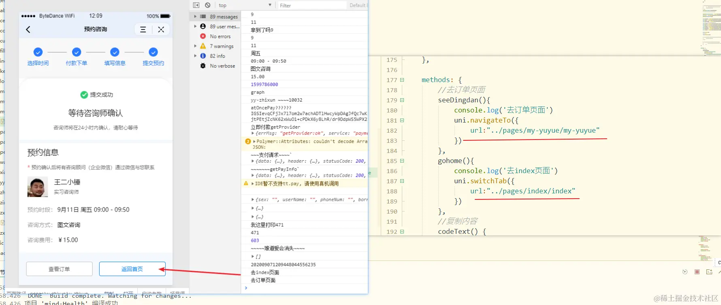
Task: Click the 提交预约 step circle
Action: (153, 52)
